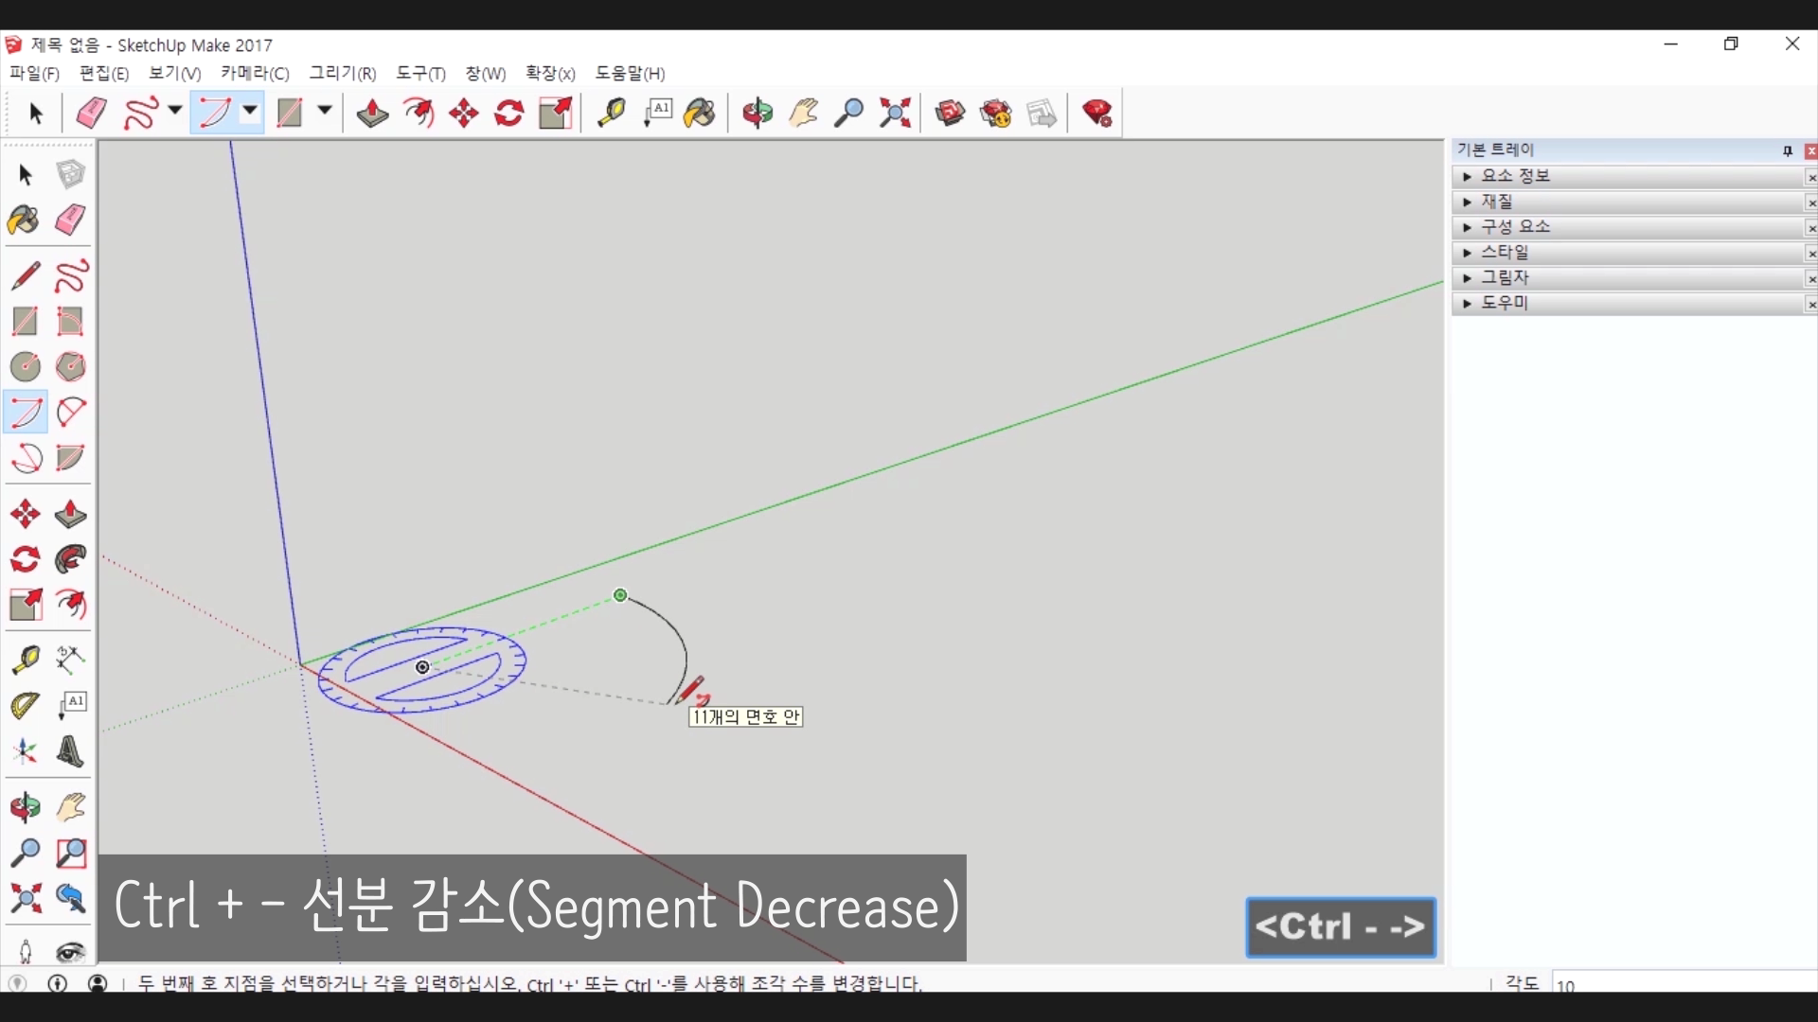Open the Extension Warehouse ruby icon
This screenshot has height=1022, width=1818.
[x=1097, y=114]
